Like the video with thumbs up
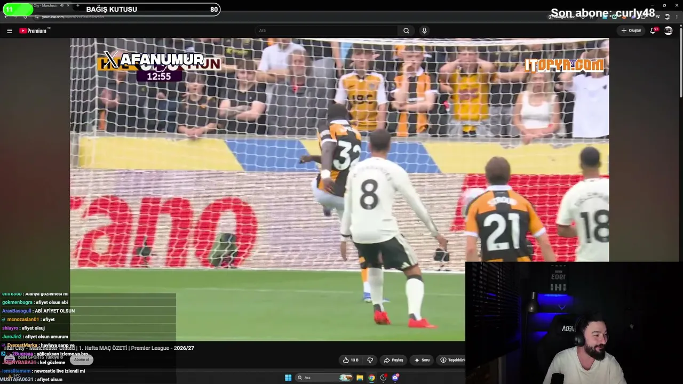 (351, 360)
